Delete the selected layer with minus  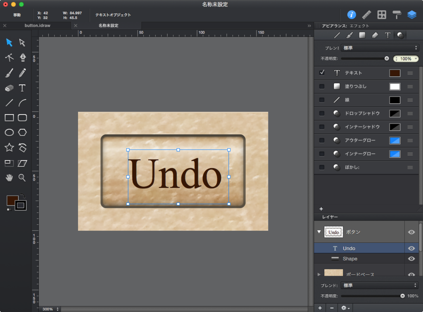(x=332, y=308)
